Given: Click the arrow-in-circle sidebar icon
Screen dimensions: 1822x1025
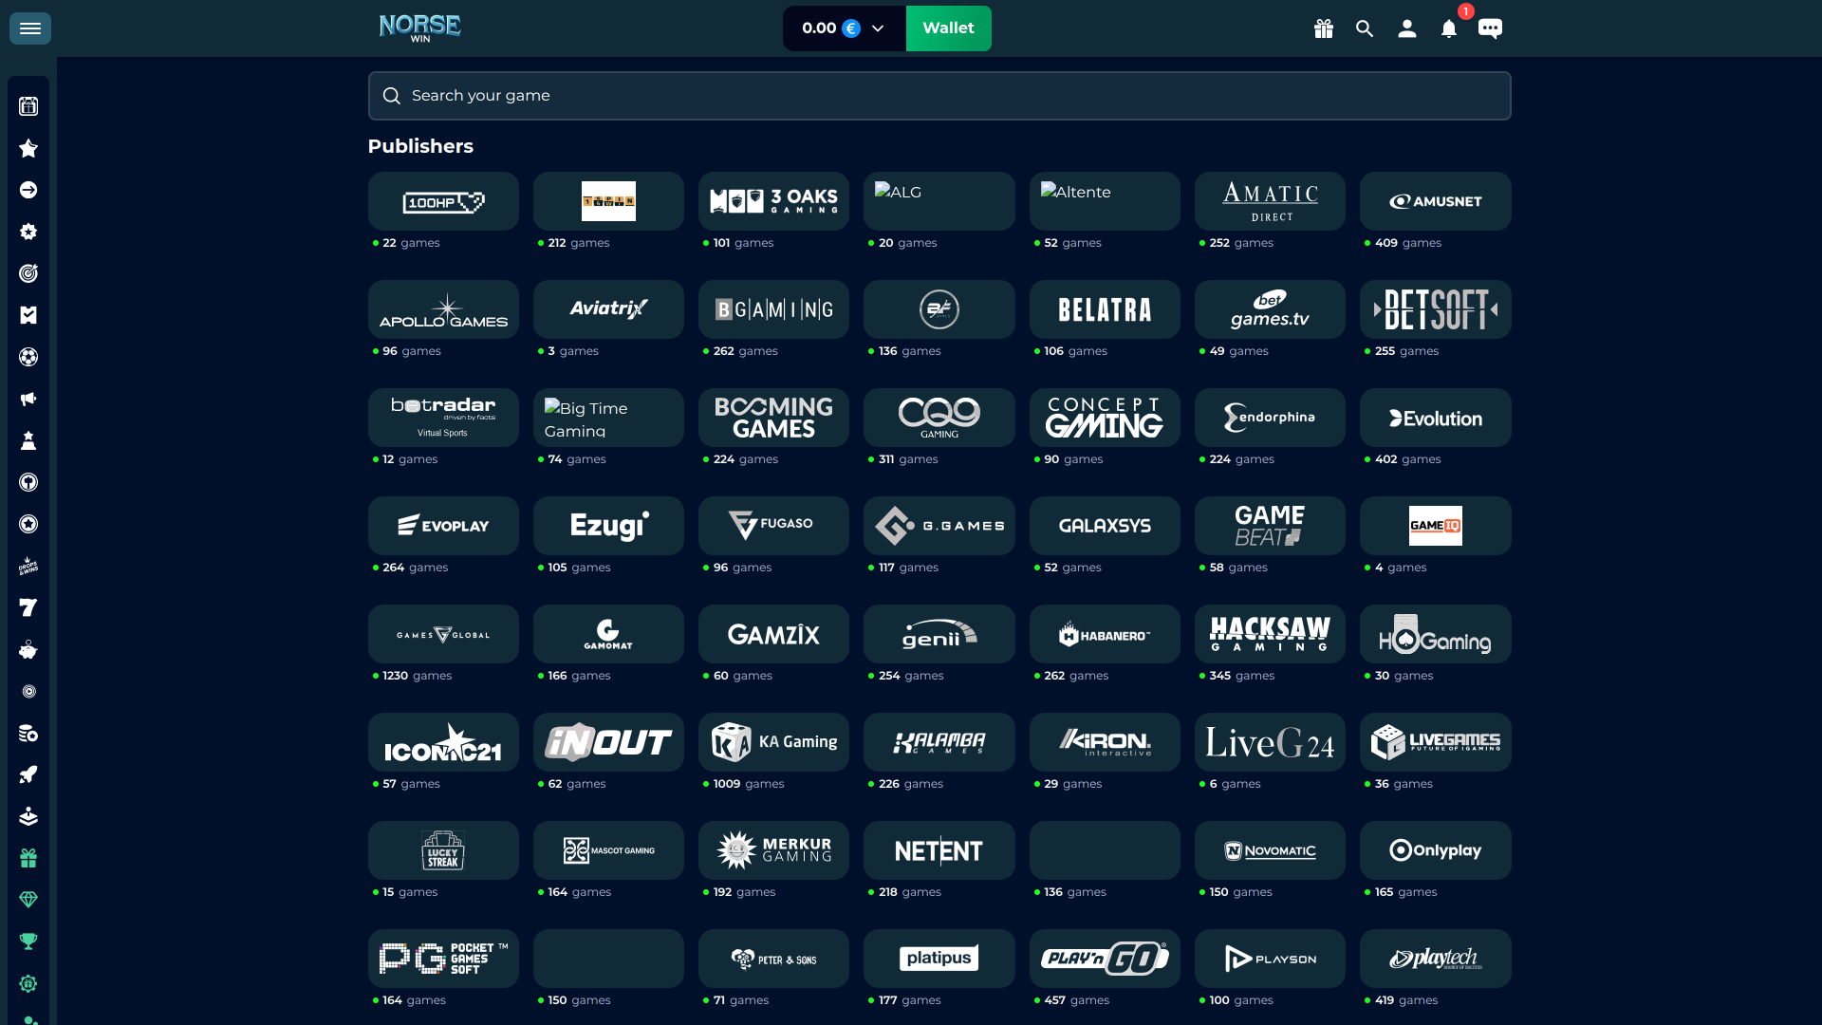Looking at the screenshot, I should point(28,190).
